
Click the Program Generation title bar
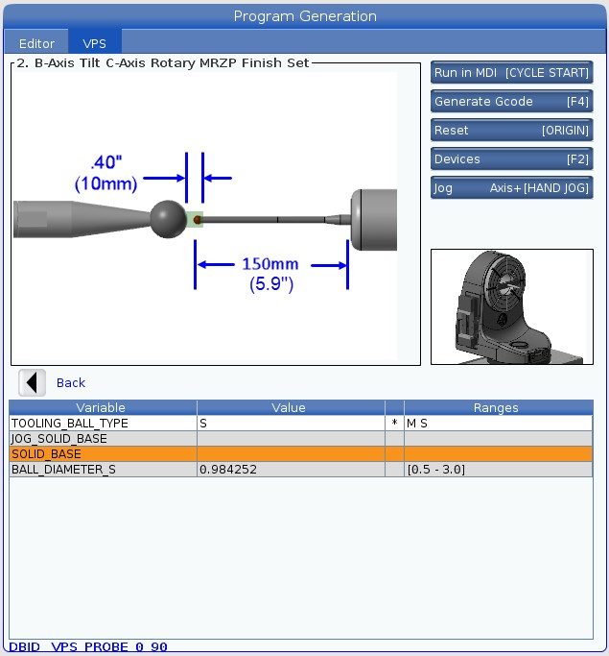tap(305, 16)
